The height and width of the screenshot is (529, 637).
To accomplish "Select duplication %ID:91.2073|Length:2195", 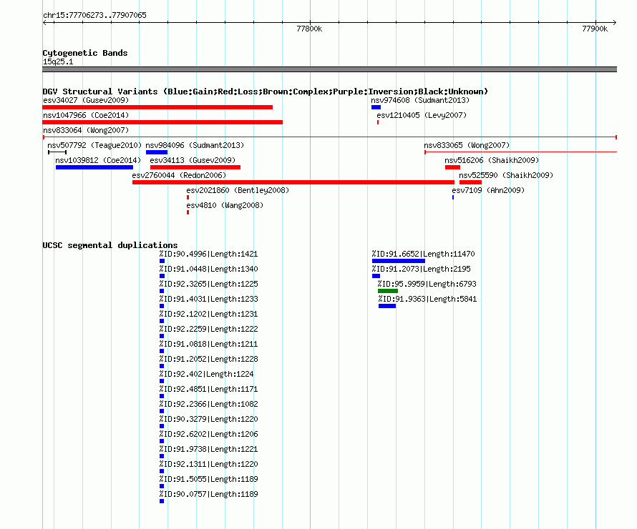I will 421,269.
